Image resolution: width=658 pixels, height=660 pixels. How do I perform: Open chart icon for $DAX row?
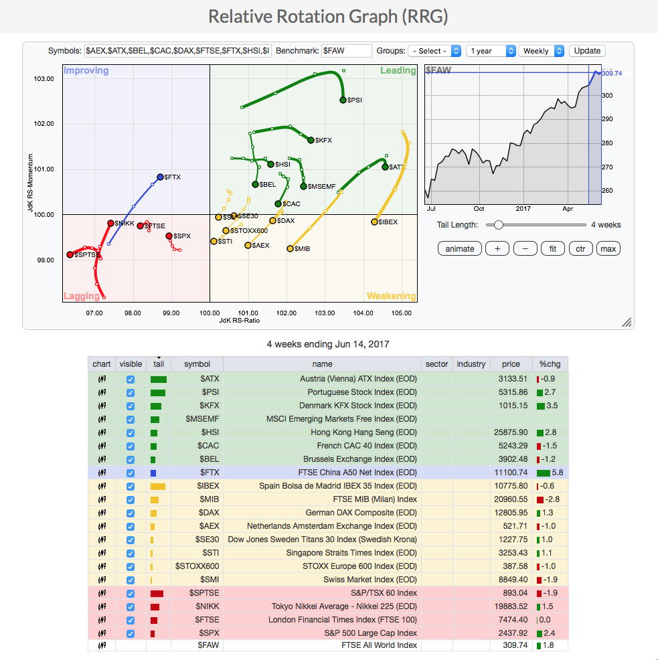pos(102,513)
